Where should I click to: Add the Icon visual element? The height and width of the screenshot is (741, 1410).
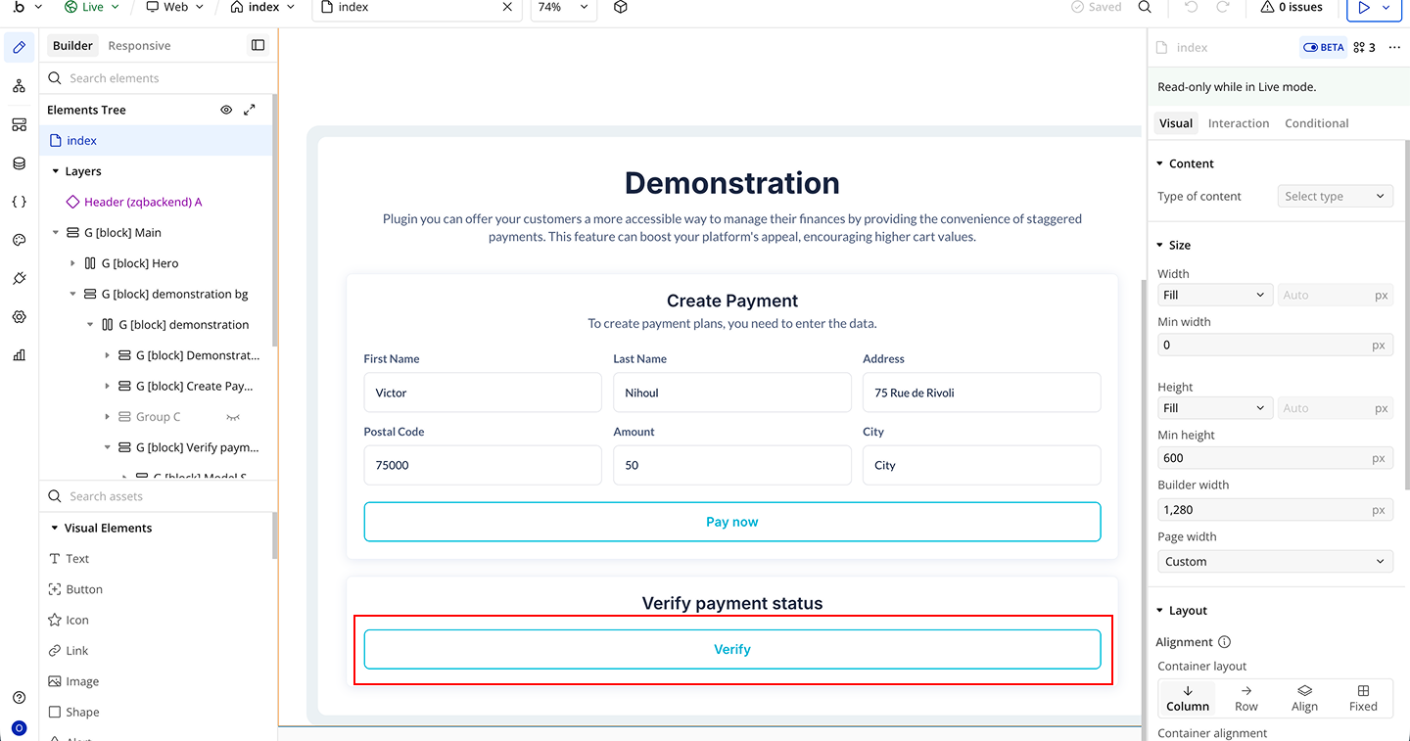click(69, 620)
